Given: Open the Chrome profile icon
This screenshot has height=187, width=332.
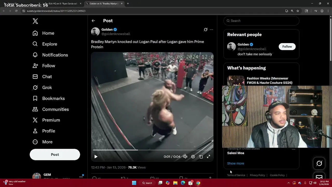Looking at the screenshot, I should (322, 11).
